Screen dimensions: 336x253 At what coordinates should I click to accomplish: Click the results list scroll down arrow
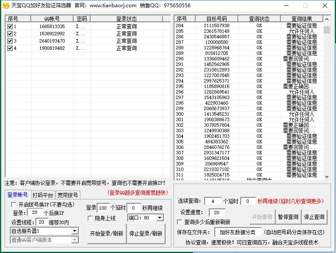pyautogui.click(x=327, y=177)
